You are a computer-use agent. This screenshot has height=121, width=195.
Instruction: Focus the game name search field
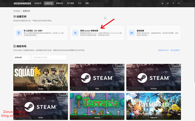tap(49, 58)
